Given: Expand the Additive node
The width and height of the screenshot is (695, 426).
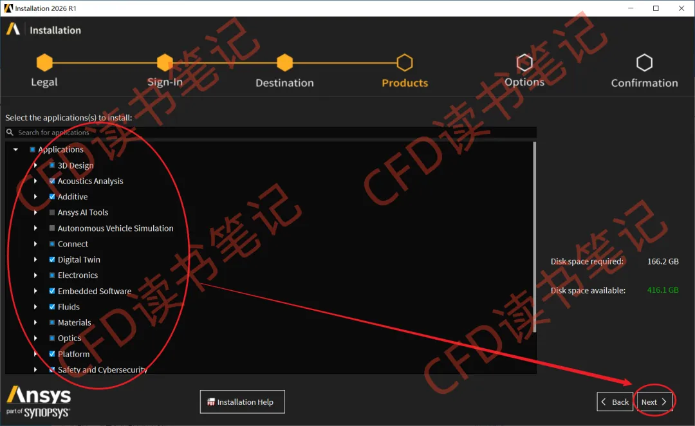Looking at the screenshot, I should tap(35, 196).
